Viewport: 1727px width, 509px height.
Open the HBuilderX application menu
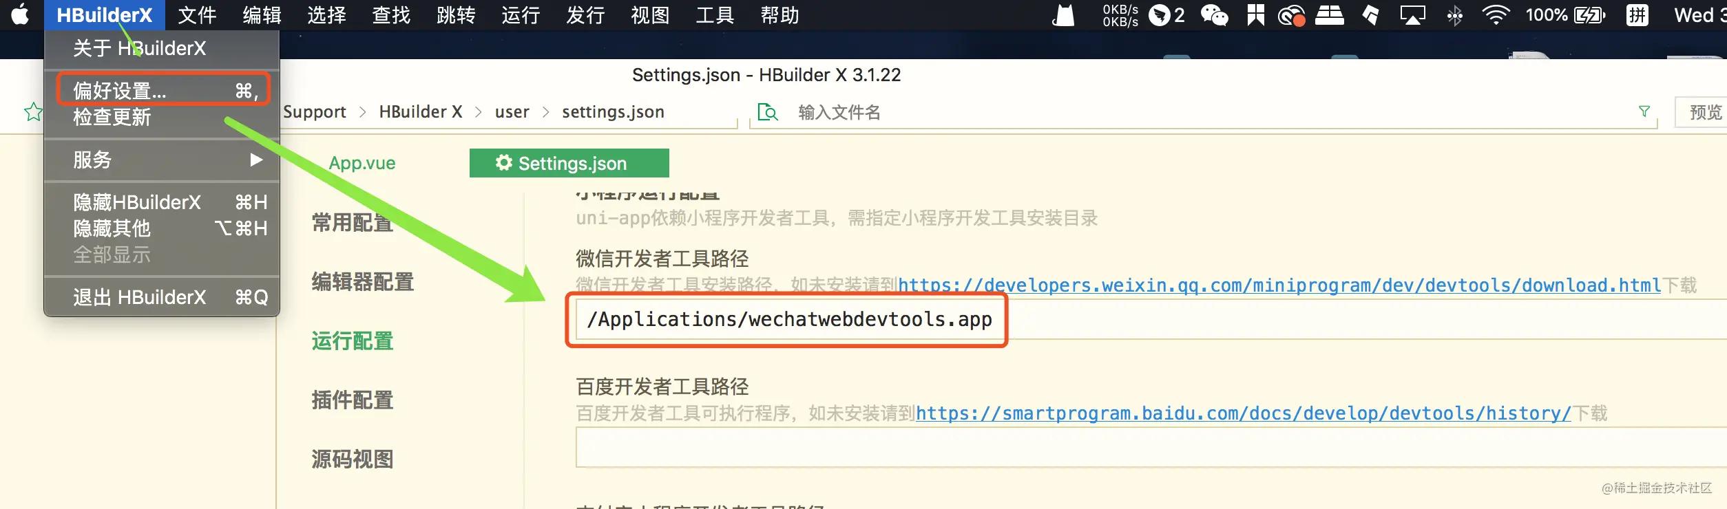104,15
